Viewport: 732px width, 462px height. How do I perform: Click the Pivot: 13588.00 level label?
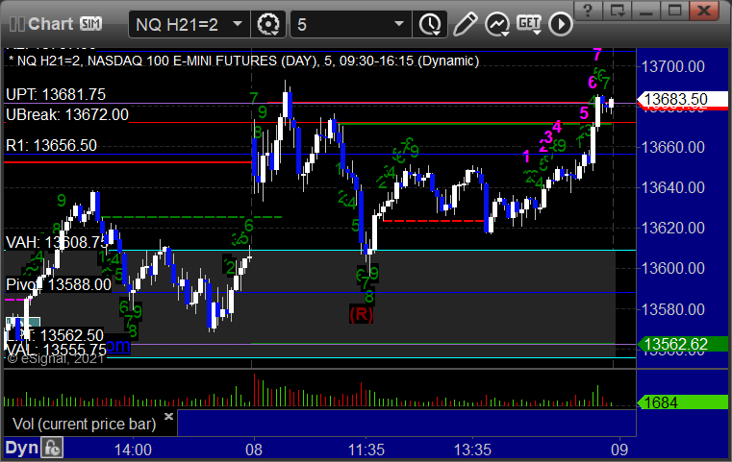pyautogui.click(x=59, y=284)
